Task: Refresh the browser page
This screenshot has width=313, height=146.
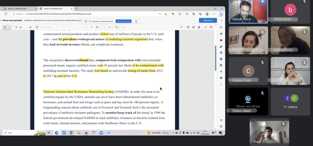Action: (x=6, y=14)
